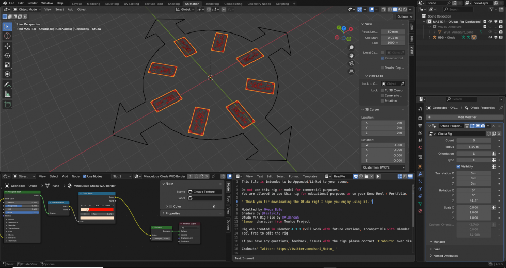Viewport: 506px width, 268px height.
Task: Click the zoom magnifier viewport gizmo
Action: pyautogui.click(x=351, y=47)
